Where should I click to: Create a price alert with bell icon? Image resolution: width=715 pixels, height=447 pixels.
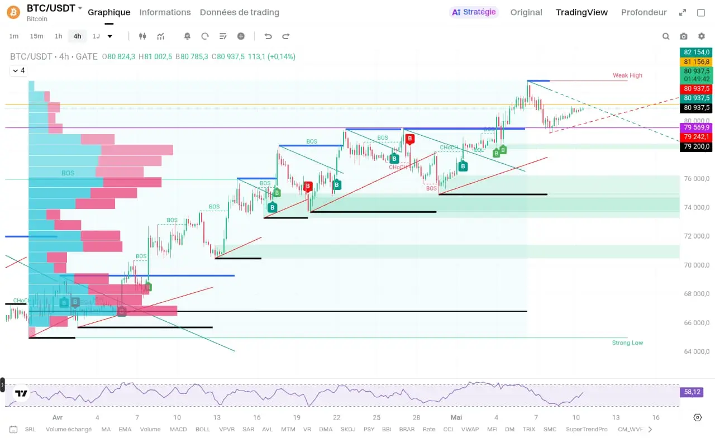point(187,36)
